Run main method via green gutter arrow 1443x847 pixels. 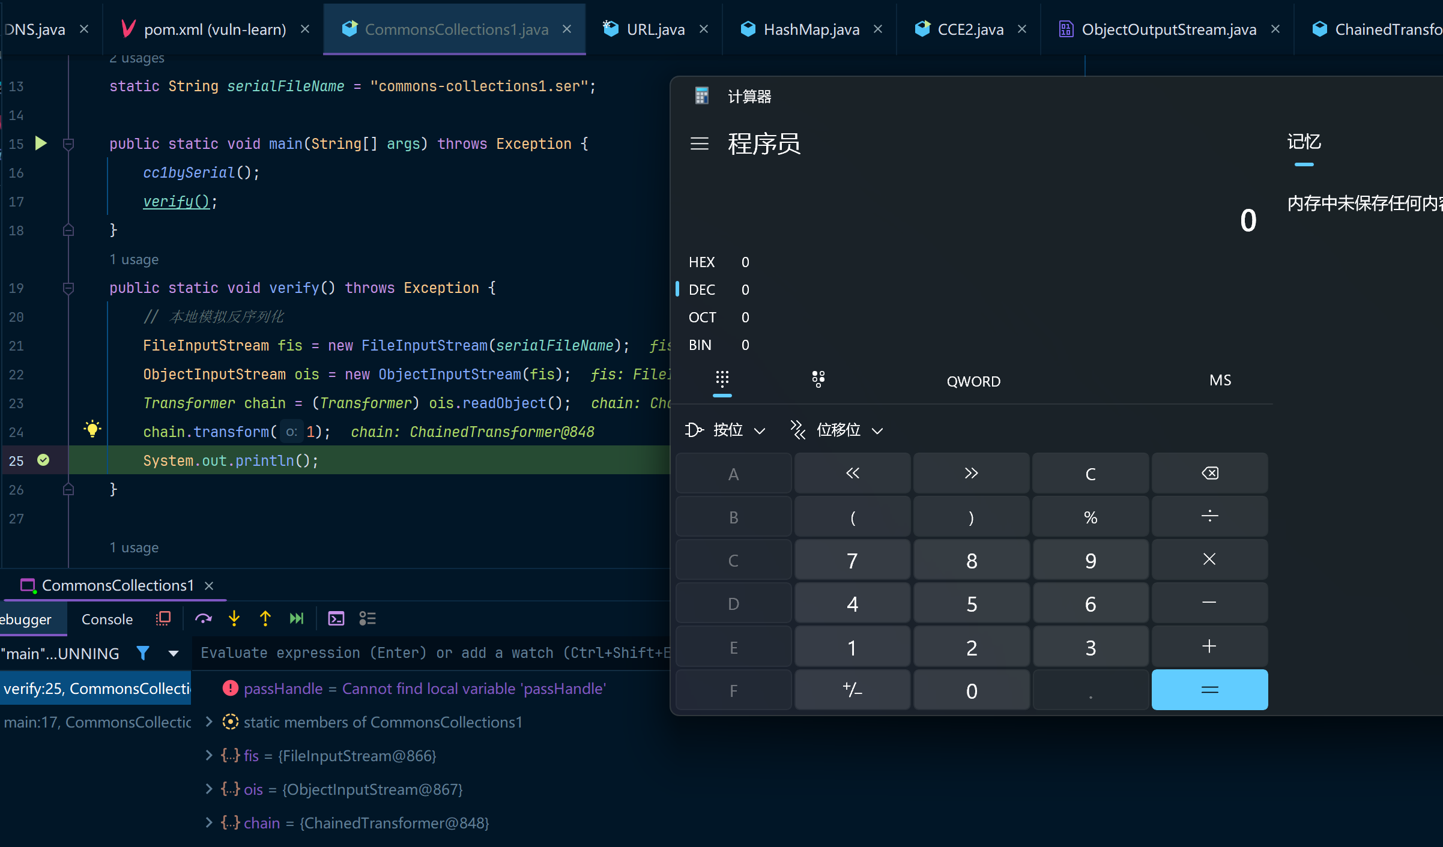click(x=41, y=143)
